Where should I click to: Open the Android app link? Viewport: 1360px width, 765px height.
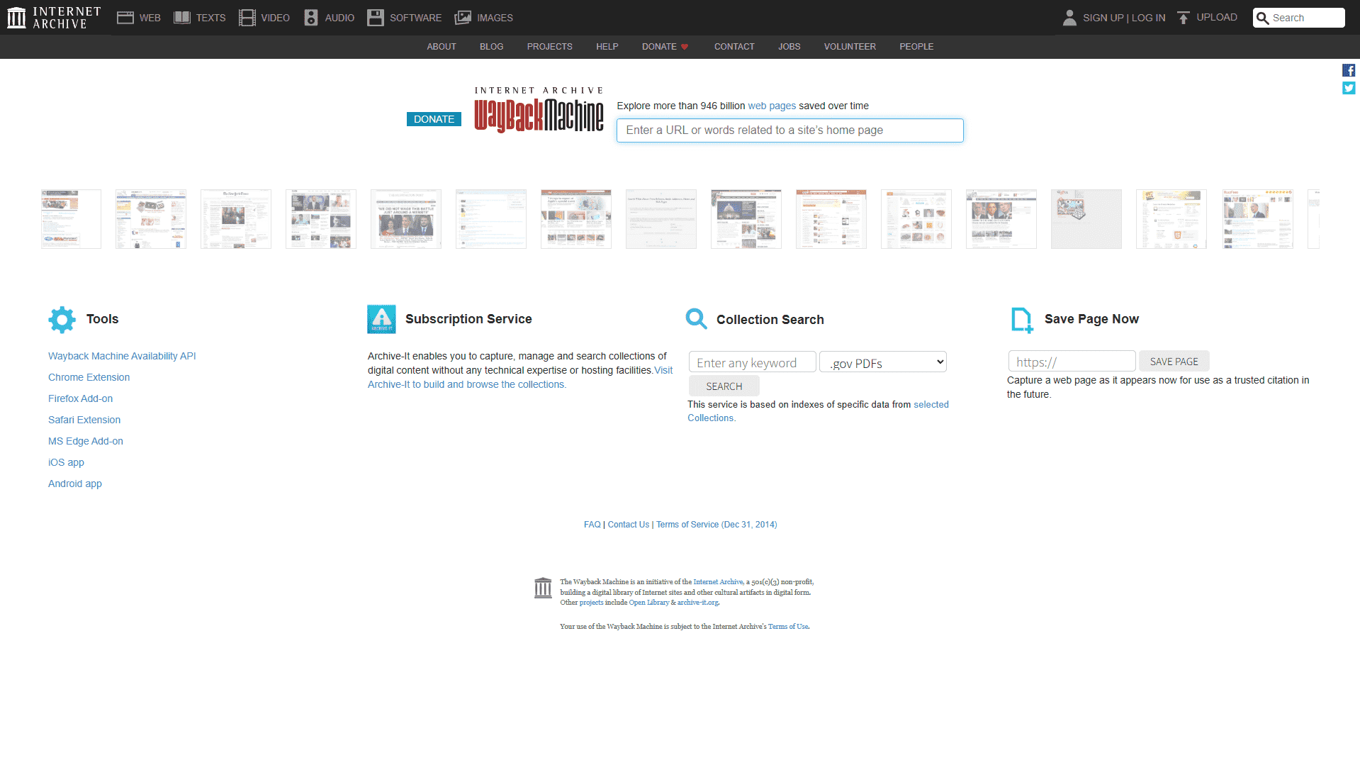click(75, 484)
